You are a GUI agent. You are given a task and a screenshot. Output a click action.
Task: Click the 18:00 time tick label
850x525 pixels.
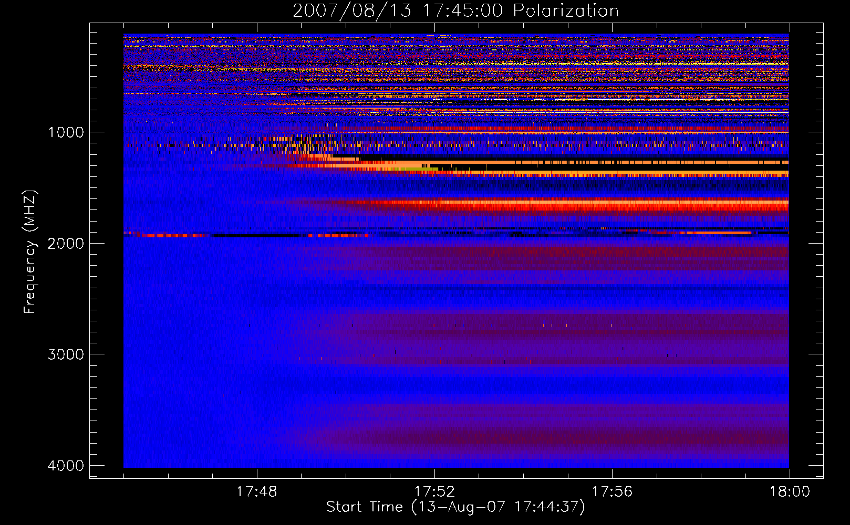pyautogui.click(x=790, y=492)
